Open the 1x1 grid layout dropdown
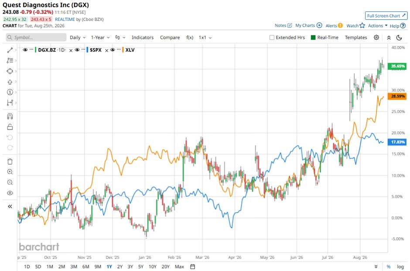 tap(205, 38)
